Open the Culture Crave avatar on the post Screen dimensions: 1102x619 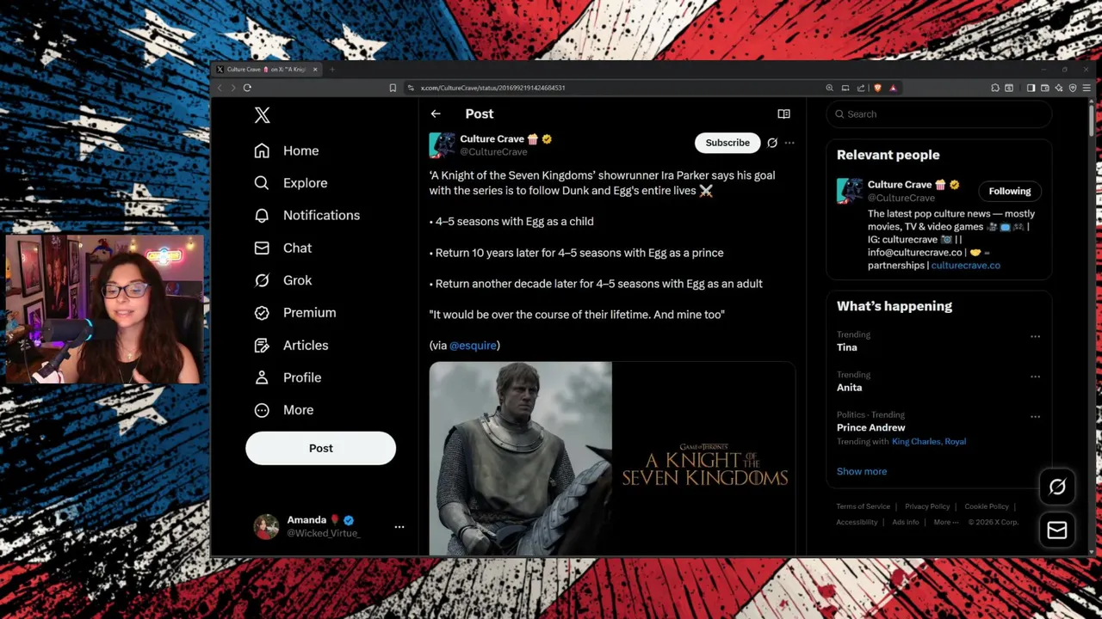[442, 144]
